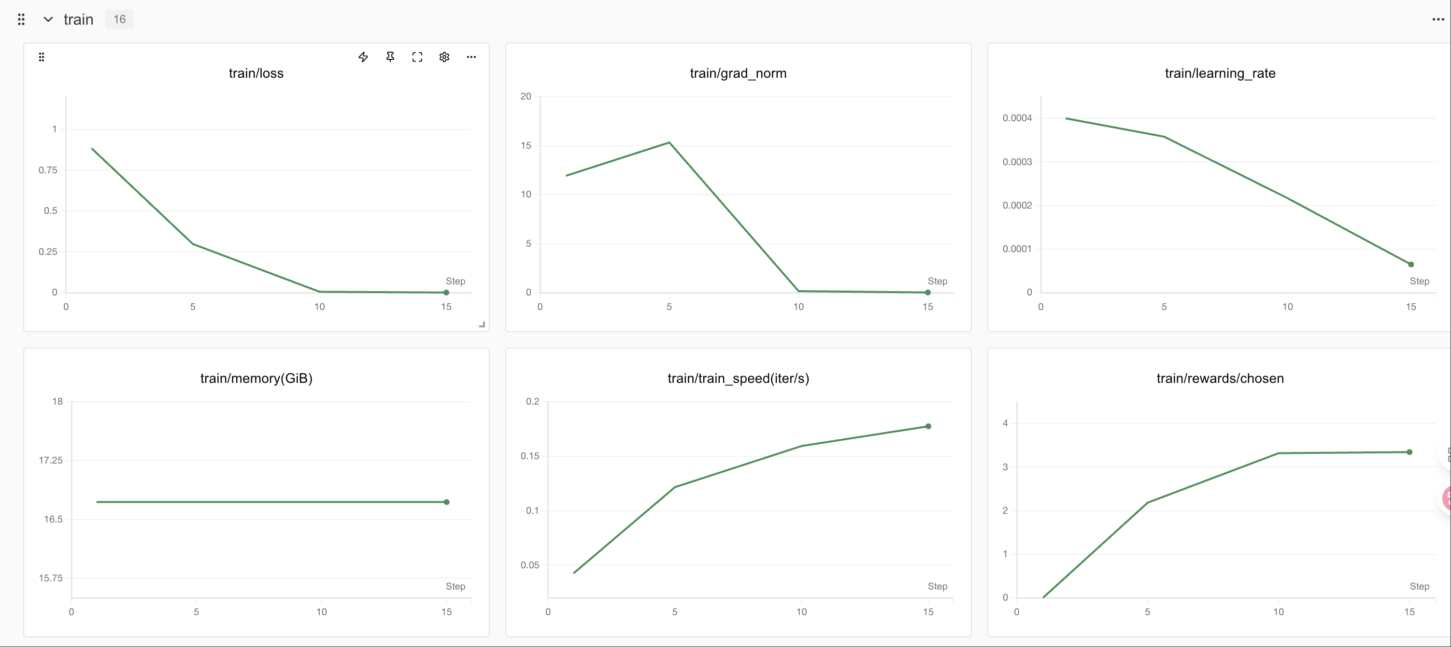Click the end point of train/rewards/chosen line
This screenshot has height=647, width=1451.
1409,452
